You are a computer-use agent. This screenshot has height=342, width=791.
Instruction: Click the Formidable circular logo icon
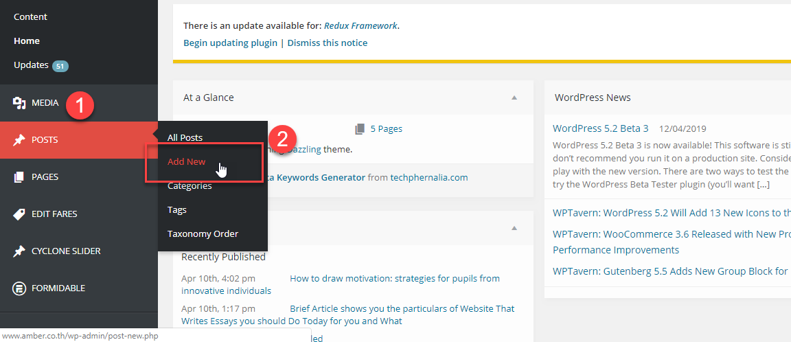click(x=19, y=288)
